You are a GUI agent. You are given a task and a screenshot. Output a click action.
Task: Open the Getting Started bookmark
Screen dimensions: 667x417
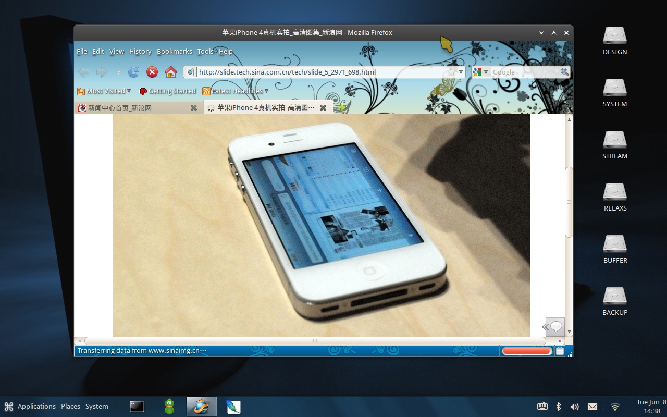pyautogui.click(x=167, y=91)
